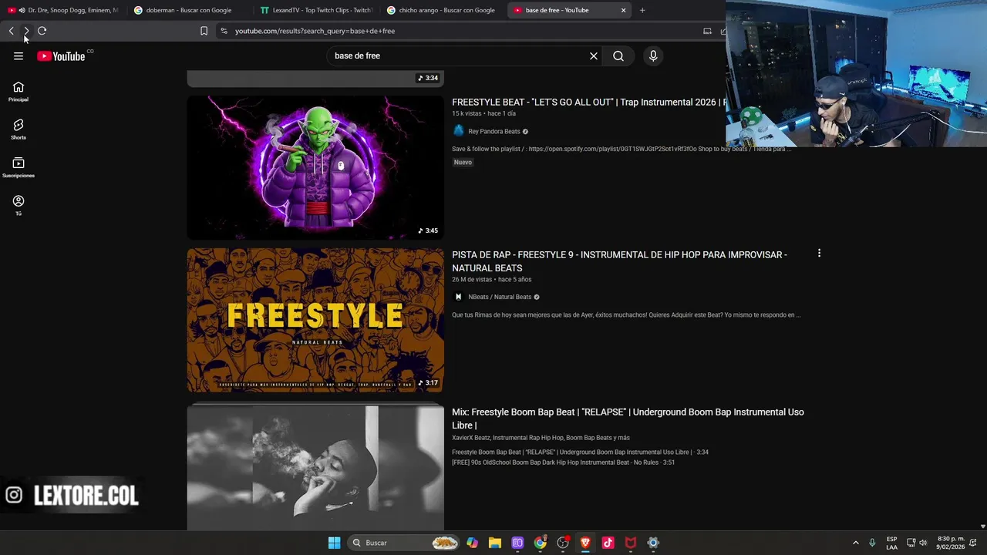Start voice search with the microphone

tap(653, 55)
